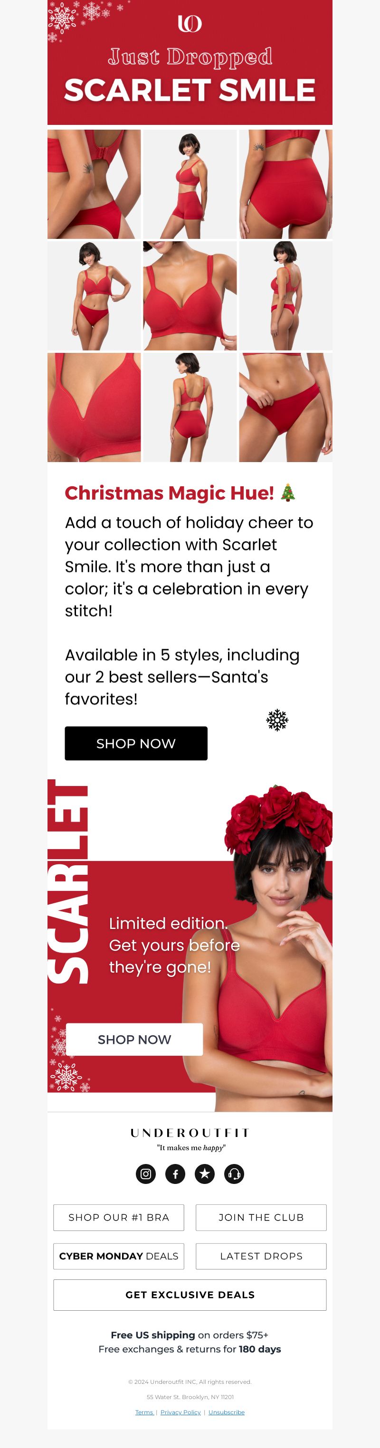Open the Instagram social icon
Viewport: 380px width, 1448px height.
click(x=146, y=1174)
